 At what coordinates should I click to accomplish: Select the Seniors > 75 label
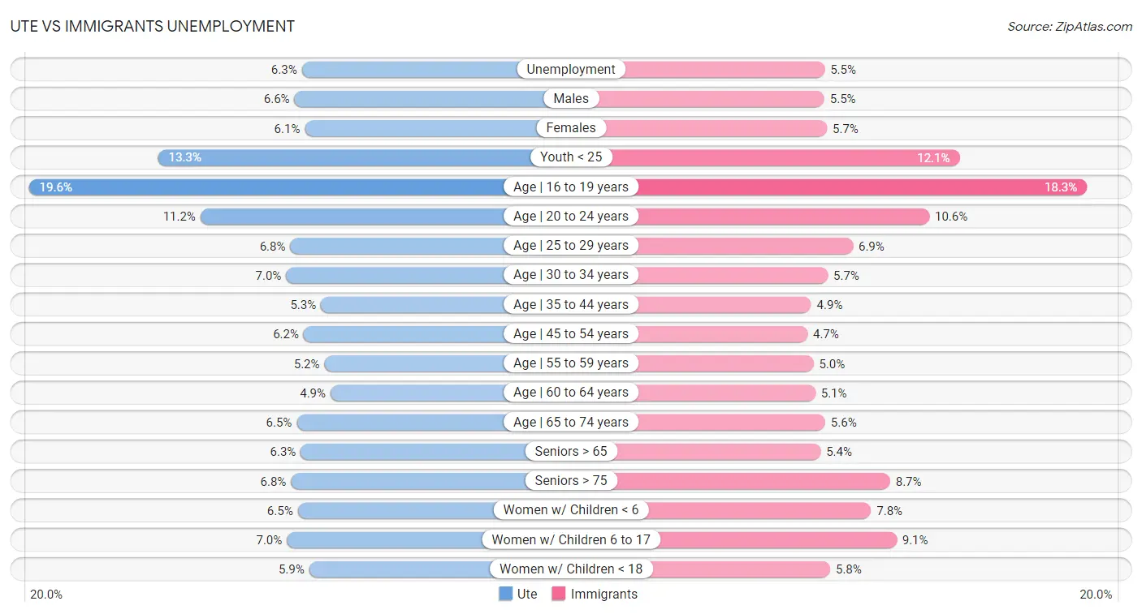tap(571, 481)
